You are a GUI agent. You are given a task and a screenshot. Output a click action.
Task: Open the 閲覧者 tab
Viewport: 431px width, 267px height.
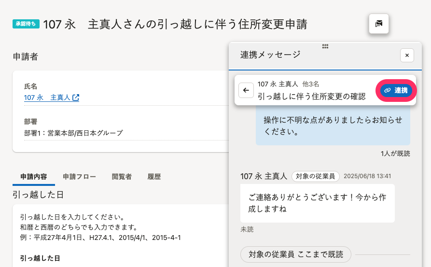coord(122,177)
